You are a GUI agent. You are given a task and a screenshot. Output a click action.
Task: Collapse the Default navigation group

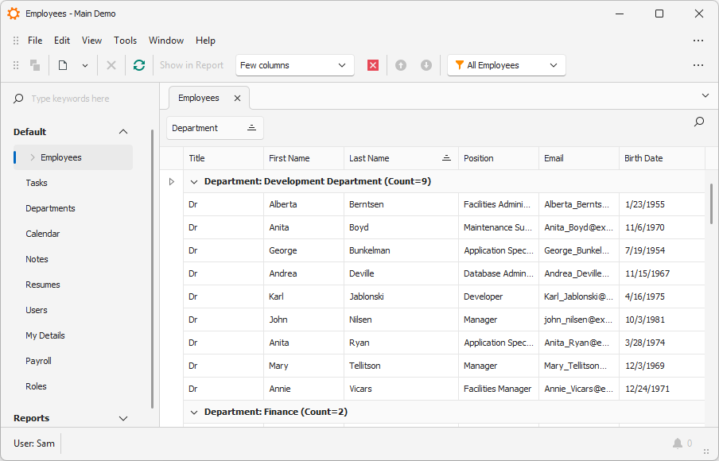pyautogui.click(x=123, y=132)
